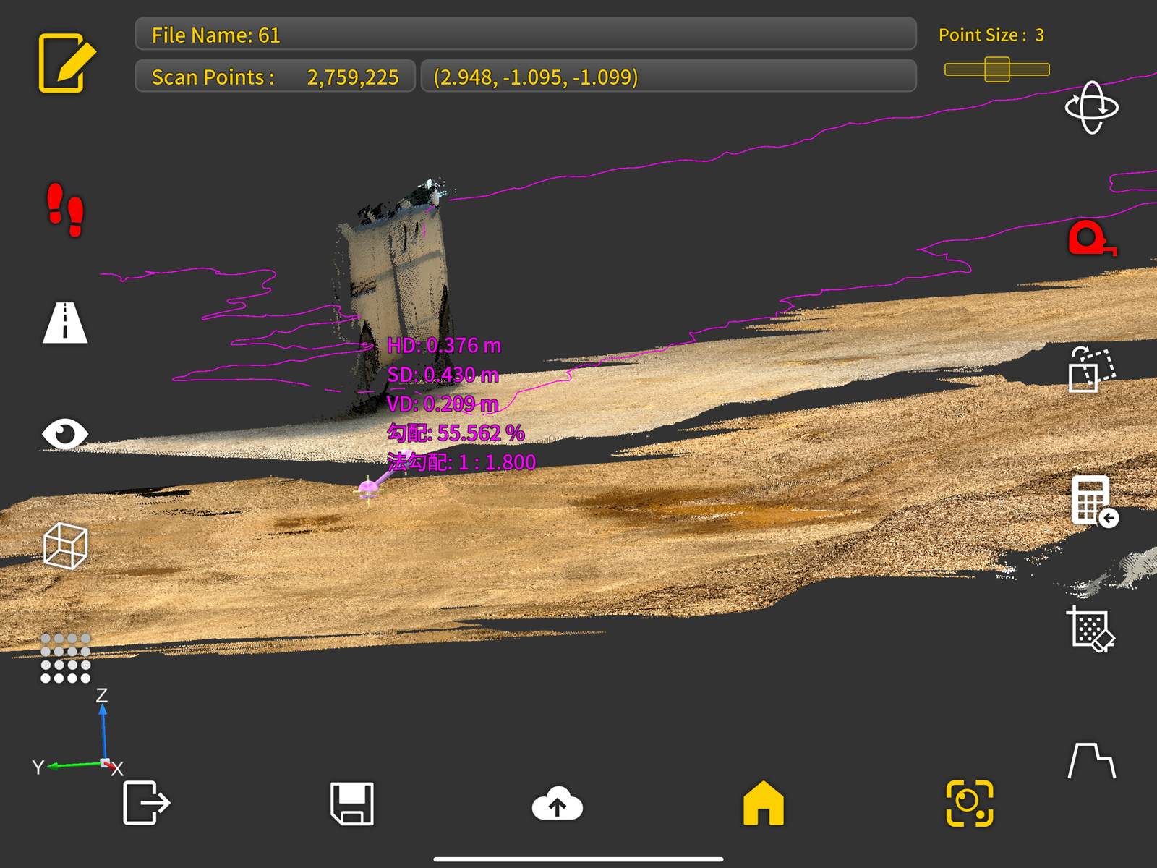Tap the VD: 0.209 m measurement label
The width and height of the screenshot is (1157, 868).
point(443,404)
